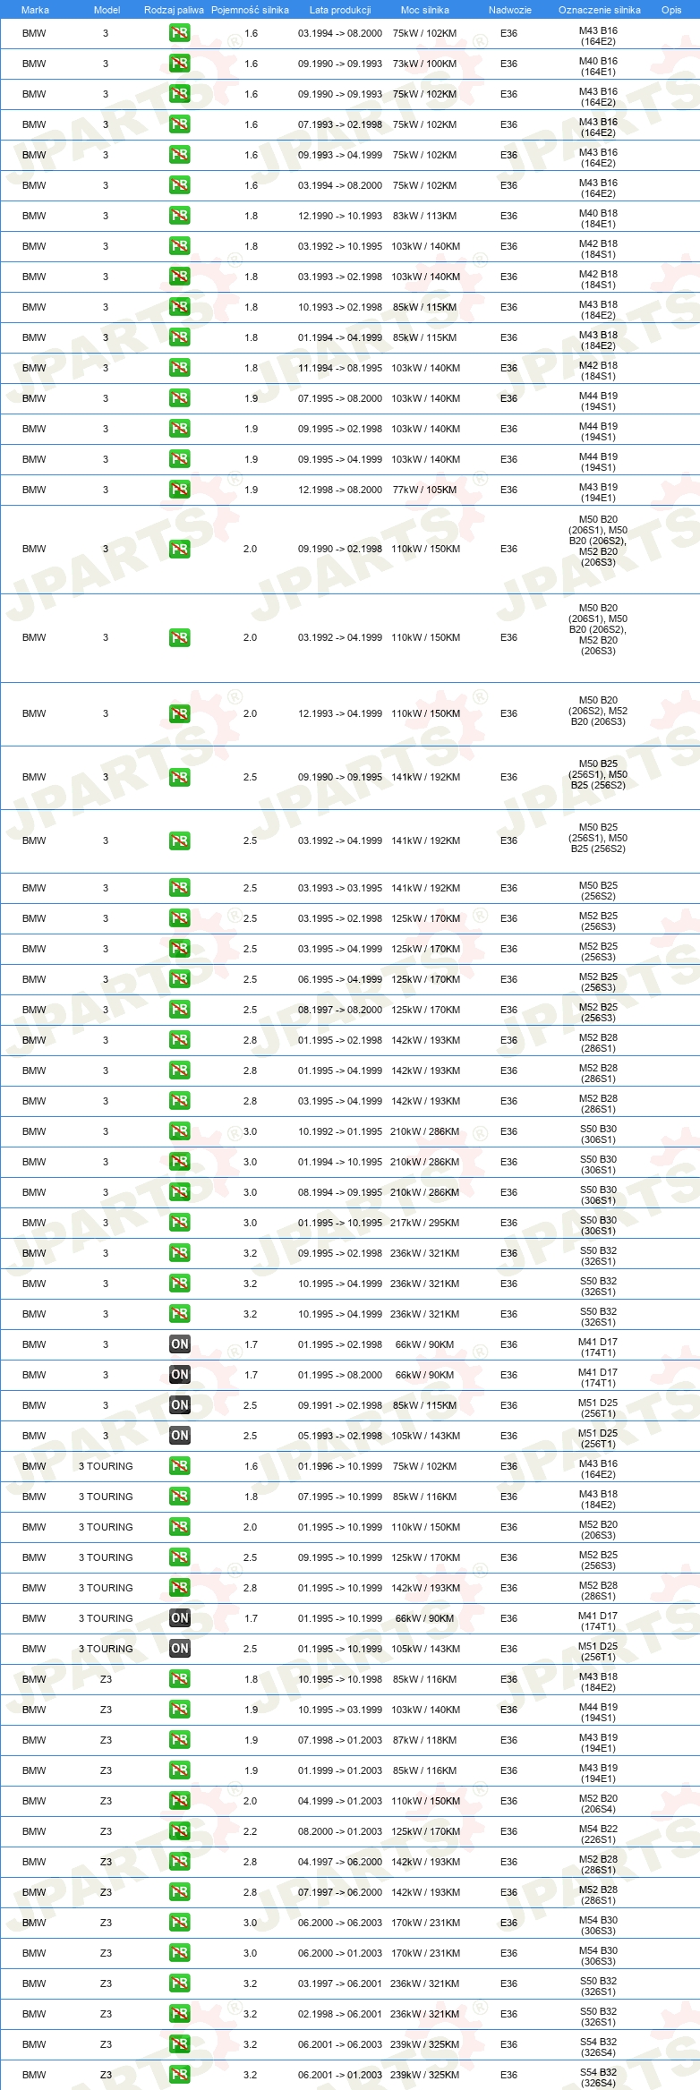Select the ON diesel icon for 3 TOURING 2.5 105kW
700x2090 pixels.
point(179,1649)
